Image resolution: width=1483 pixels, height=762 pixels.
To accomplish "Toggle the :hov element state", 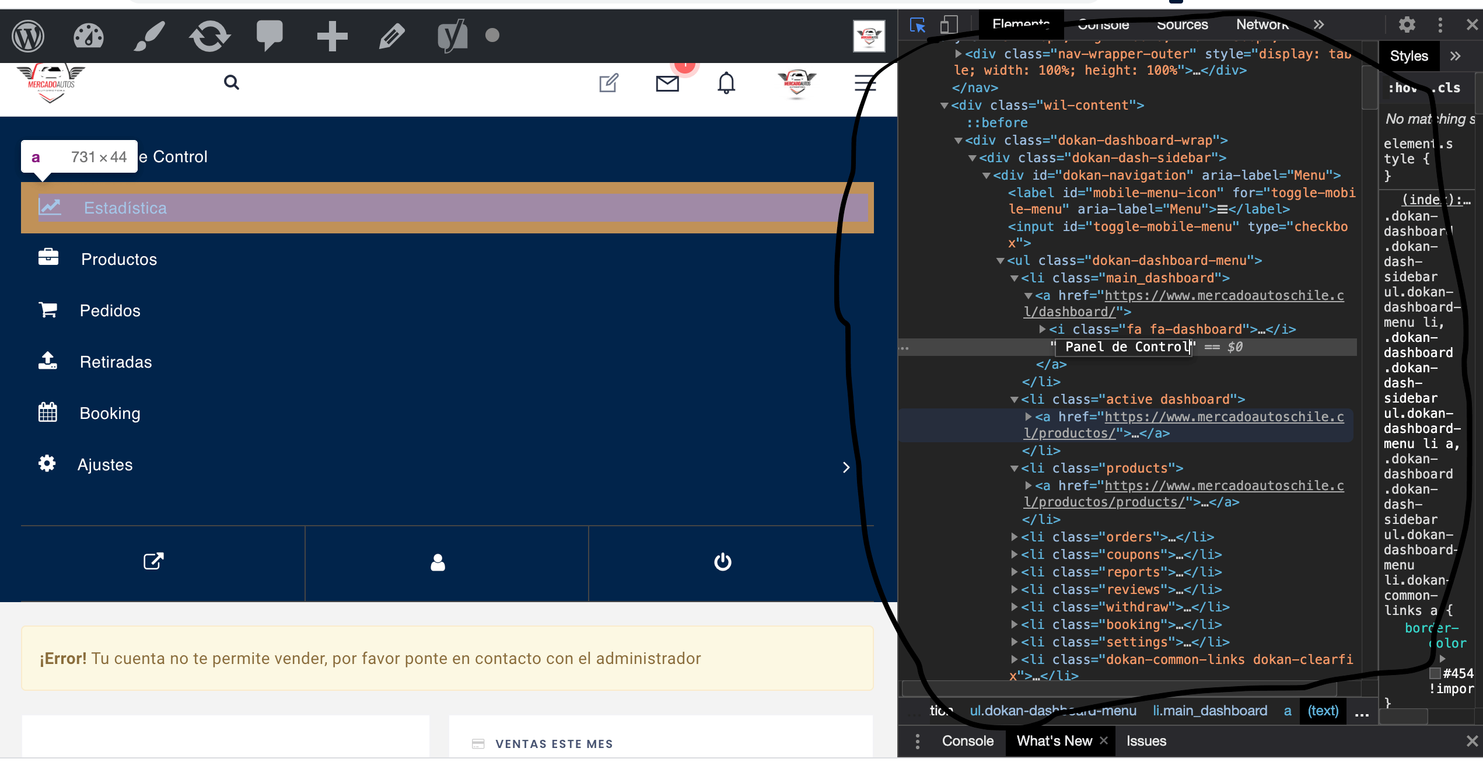I will point(1403,88).
